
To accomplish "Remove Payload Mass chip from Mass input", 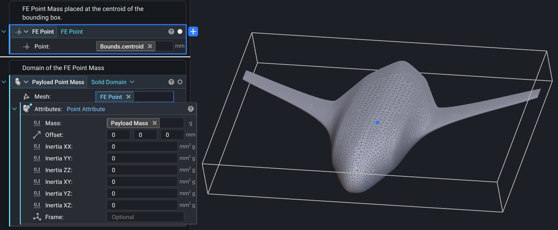I will click(x=155, y=123).
